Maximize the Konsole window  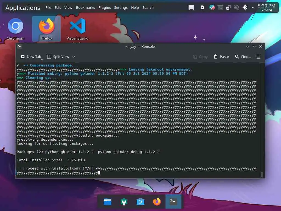pos(254,46)
